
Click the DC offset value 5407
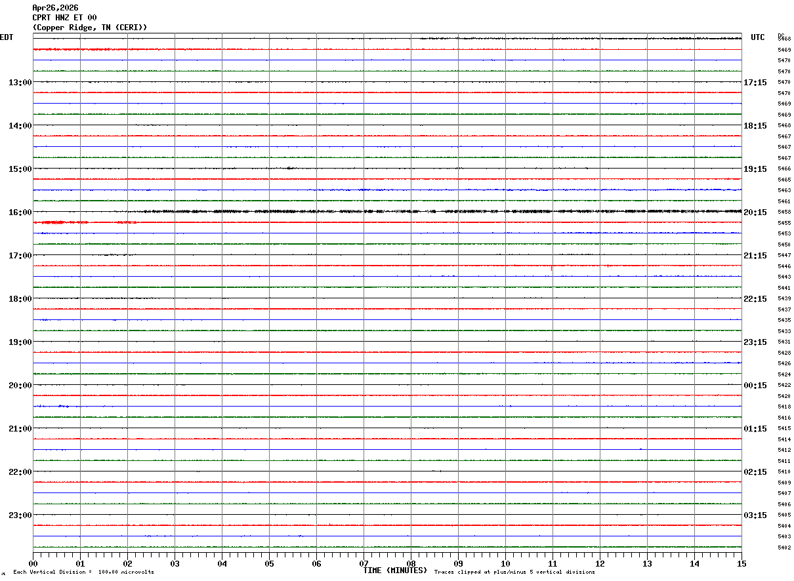(x=784, y=493)
